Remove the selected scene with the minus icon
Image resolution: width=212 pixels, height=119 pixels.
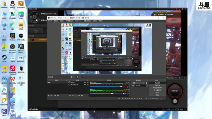[51, 95]
